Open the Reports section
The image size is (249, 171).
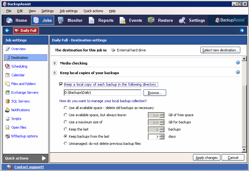click(101, 20)
